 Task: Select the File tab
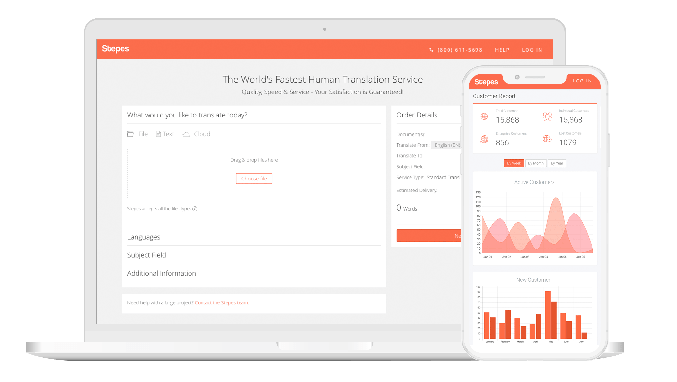137,134
